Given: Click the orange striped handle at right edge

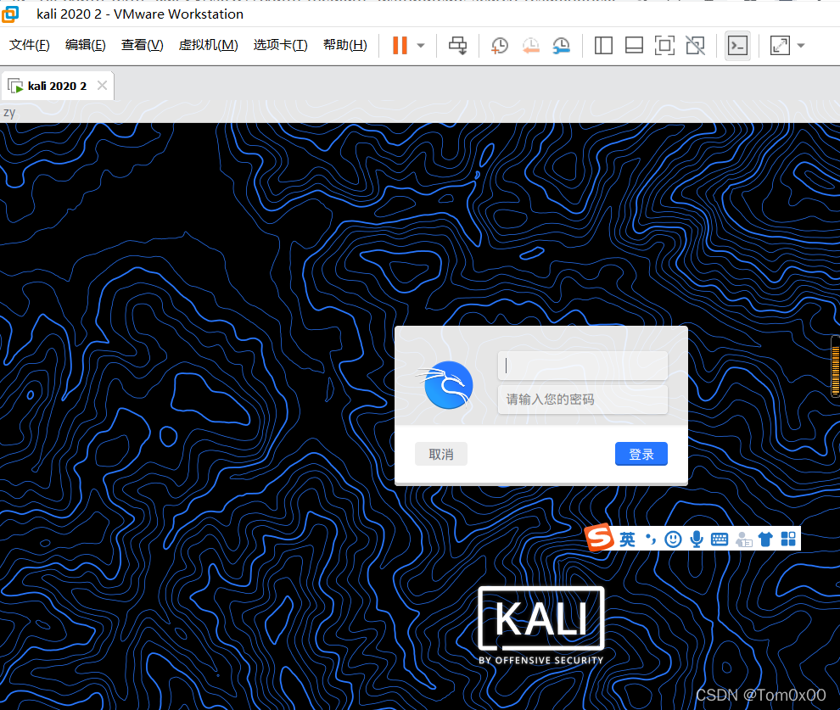Looking at the screenshot, I should coord(835,367).
